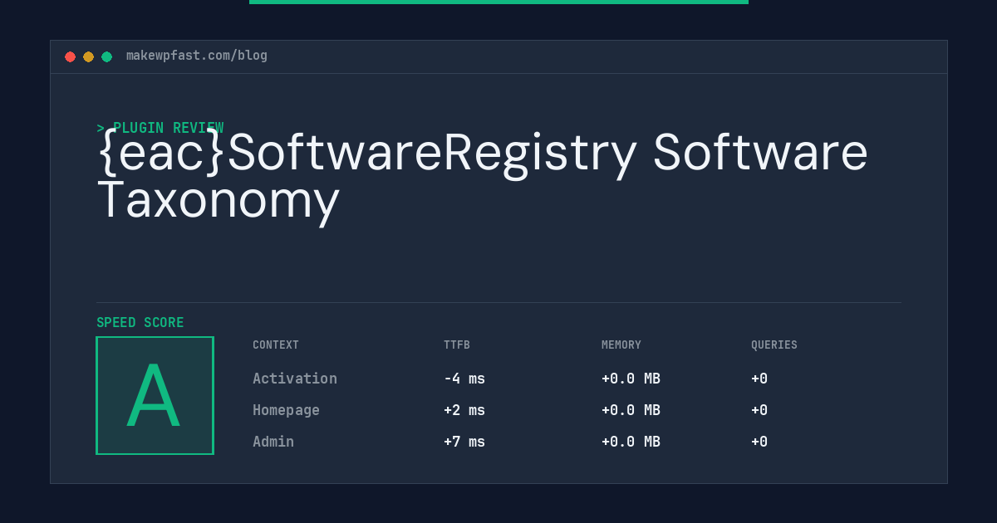Click the QUERIES column header
Image resolution: width=997 pixels, height=523 pixels.
point(774,345)
